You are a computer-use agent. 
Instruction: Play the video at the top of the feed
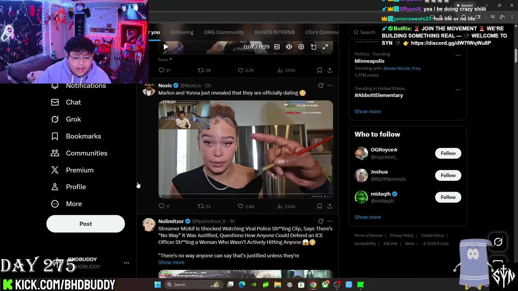(x=166, y=47)
